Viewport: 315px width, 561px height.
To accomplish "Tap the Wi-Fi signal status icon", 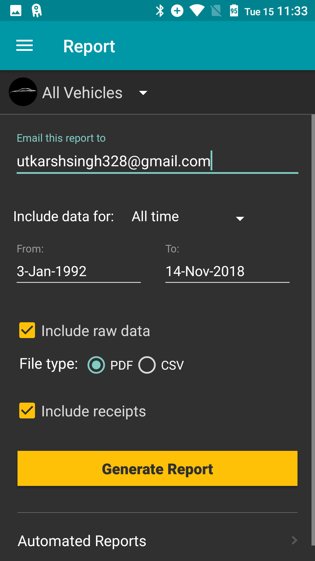I will coord(197,11).
